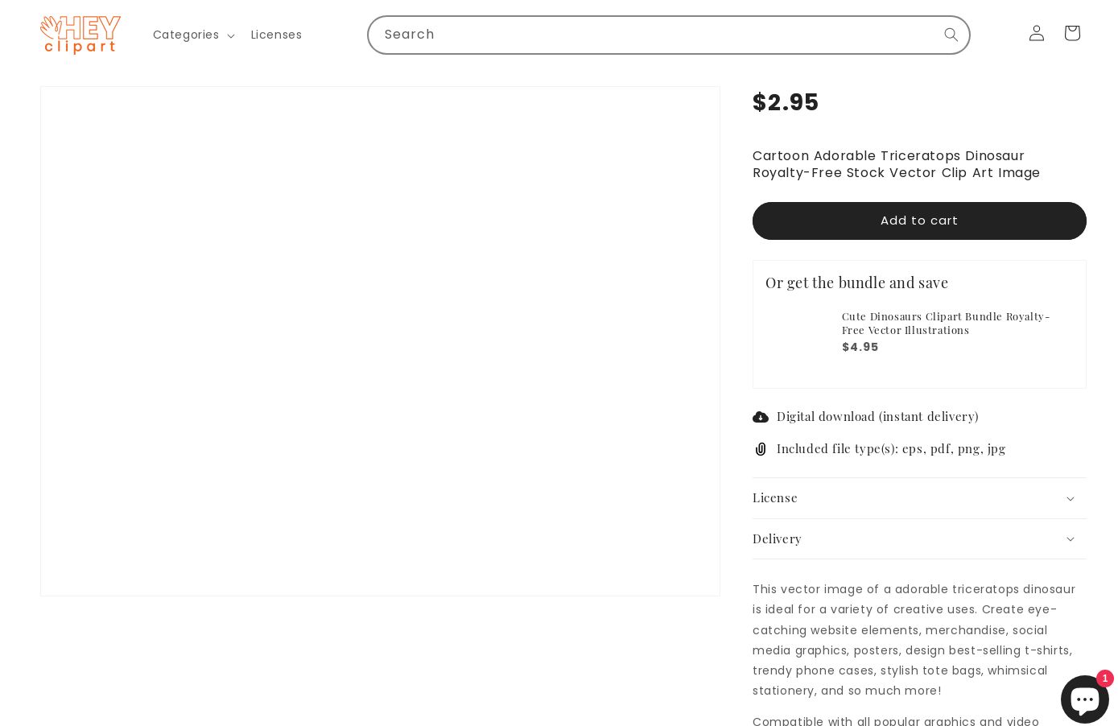Add the triceratops clipart to cart
Image resolution: width=1118 pixels, height=726 pixels.
919,221
